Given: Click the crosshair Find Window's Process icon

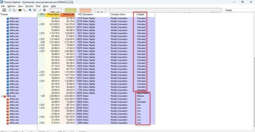Looking at the screenshot, I should tap(44, 10).
